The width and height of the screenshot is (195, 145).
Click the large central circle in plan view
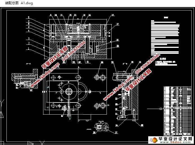point(68,92)
